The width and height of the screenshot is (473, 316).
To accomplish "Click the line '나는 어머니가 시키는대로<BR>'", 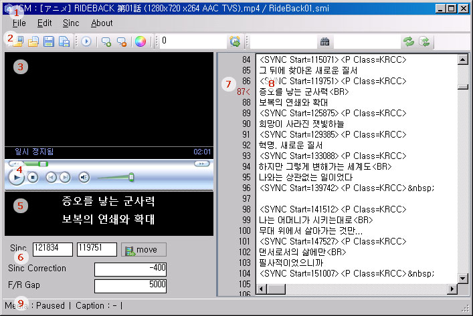I will tap(316, 220).
